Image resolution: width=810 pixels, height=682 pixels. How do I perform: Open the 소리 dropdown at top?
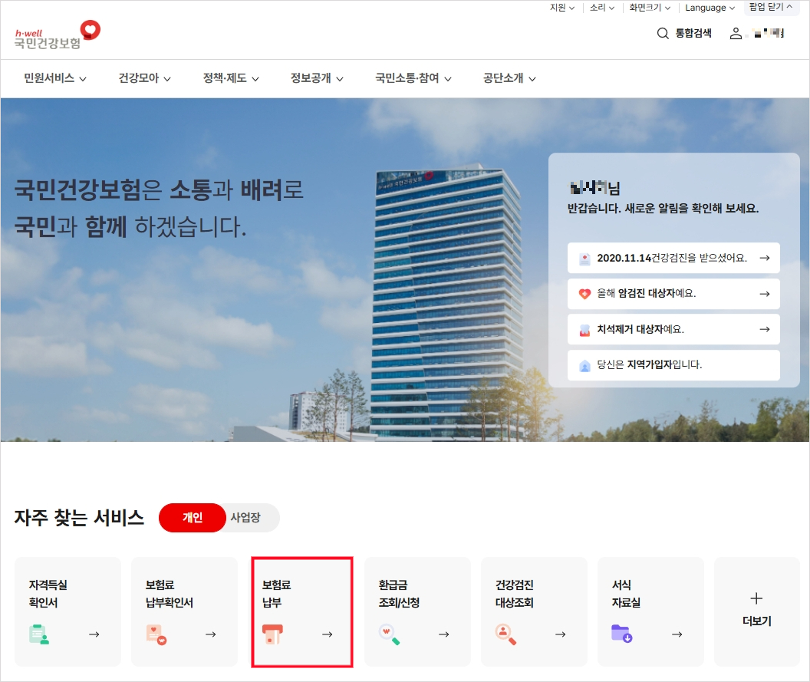602,8
